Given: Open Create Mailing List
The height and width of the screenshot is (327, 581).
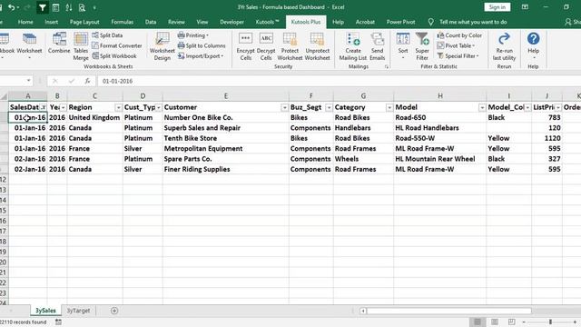Looking at the screenshot, I should click(353, 46).
